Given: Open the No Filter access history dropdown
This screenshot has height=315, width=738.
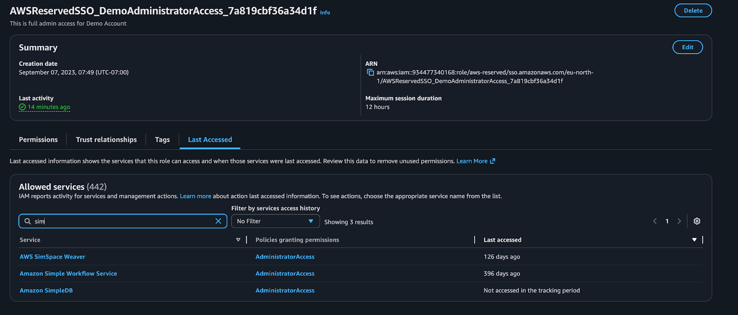Looking at the screenshot, I should point(275,221).
